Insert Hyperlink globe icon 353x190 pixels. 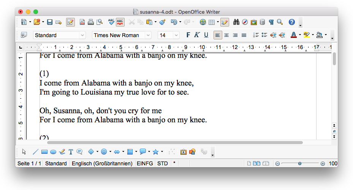203,22
